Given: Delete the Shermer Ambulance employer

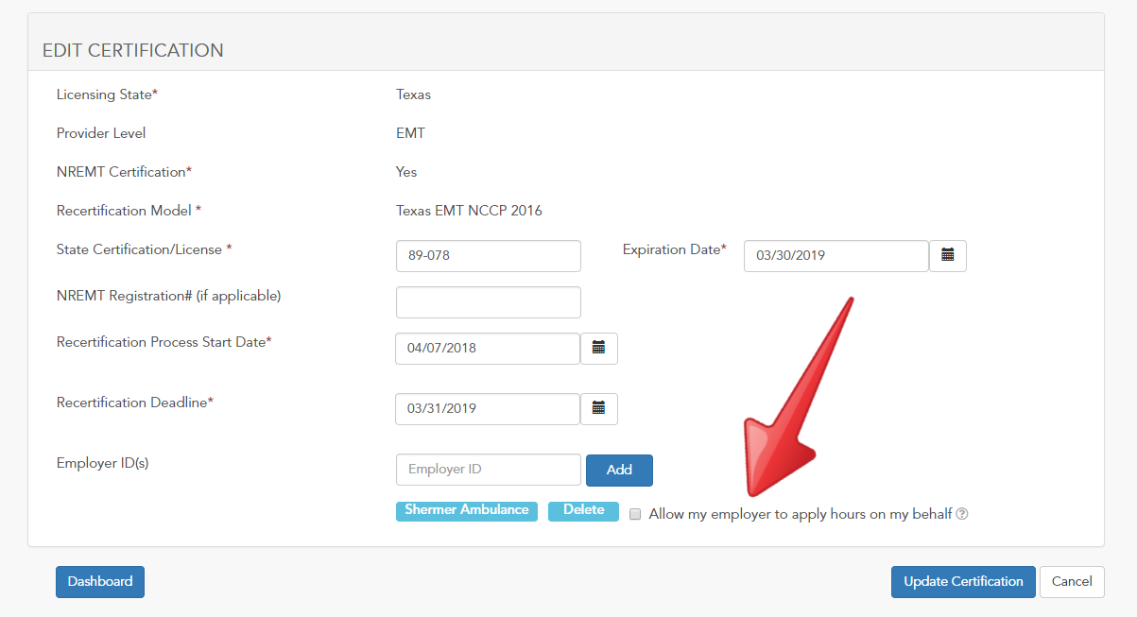Looking at the screenshot, I should pos(583,510).
